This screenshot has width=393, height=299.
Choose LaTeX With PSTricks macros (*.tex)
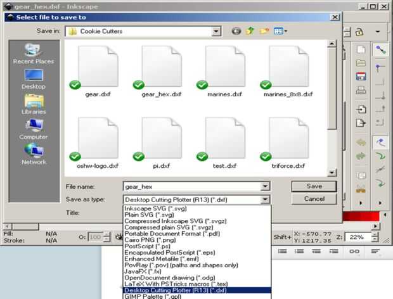point(197,284)
